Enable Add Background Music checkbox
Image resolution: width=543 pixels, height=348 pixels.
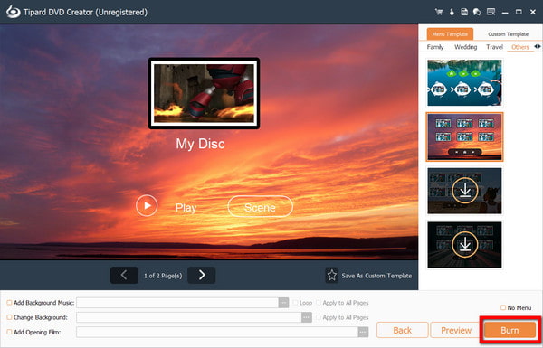tap(9, 303)
